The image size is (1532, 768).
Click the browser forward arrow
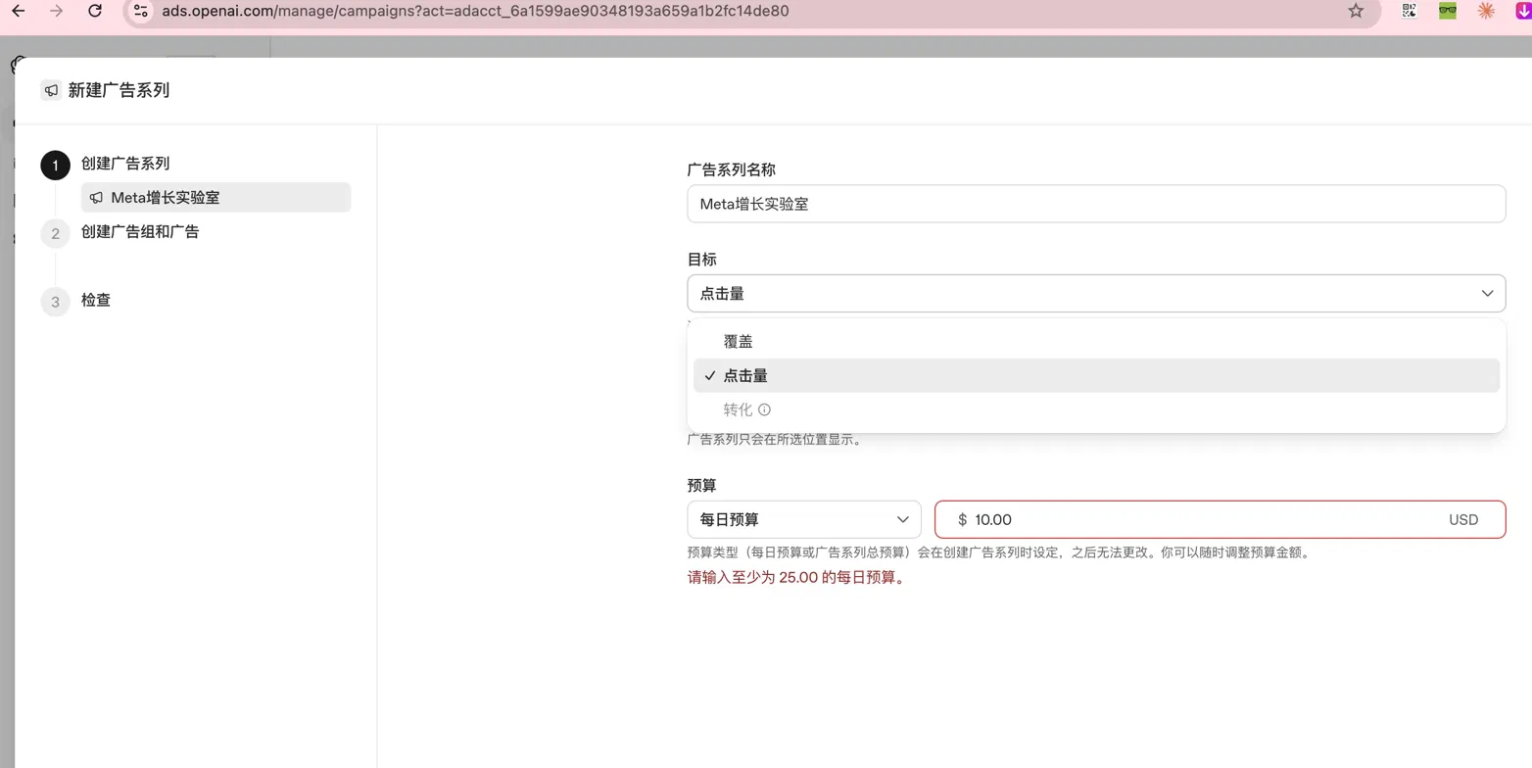click(56, 11)
